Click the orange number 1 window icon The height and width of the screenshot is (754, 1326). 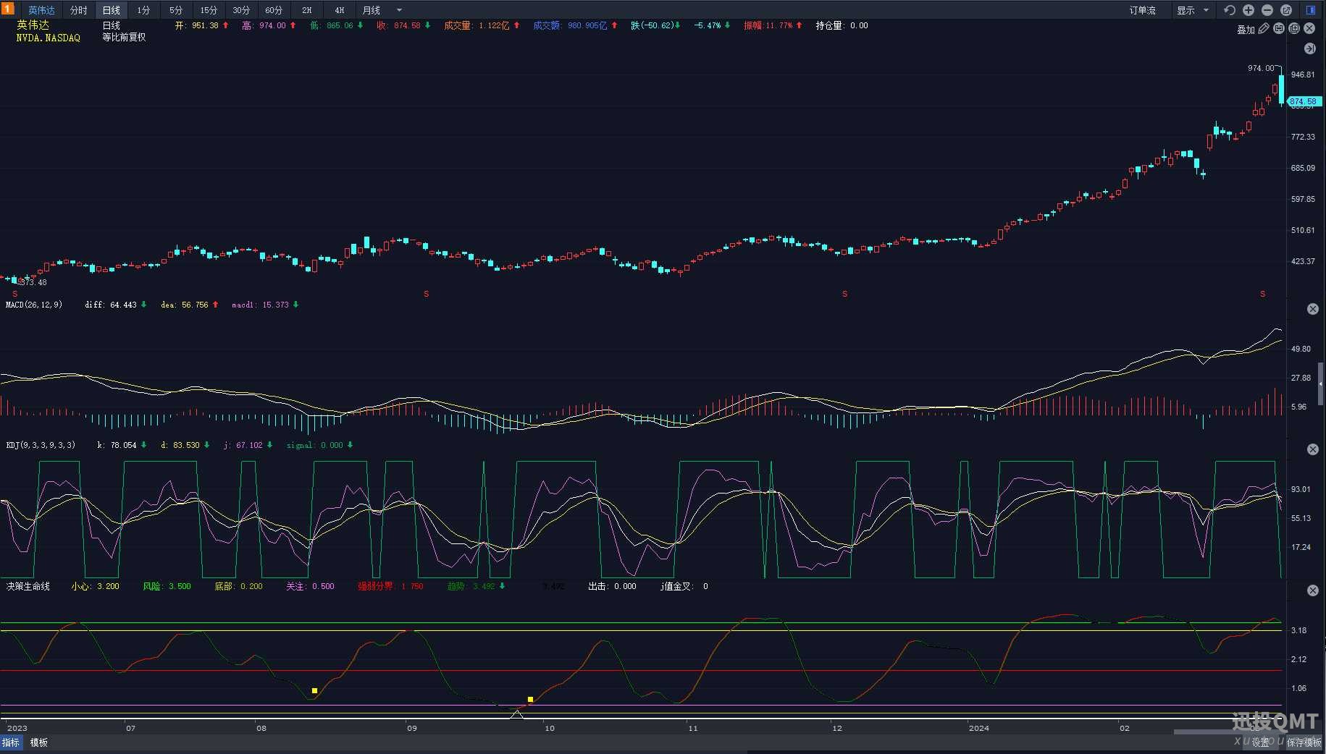coord(7,9)
